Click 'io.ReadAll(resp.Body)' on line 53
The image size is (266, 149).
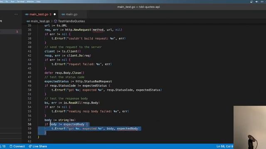point(81,103)
